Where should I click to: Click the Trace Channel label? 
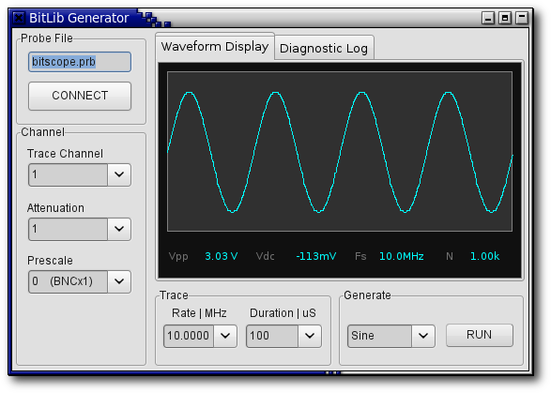(x=65, y=154)
